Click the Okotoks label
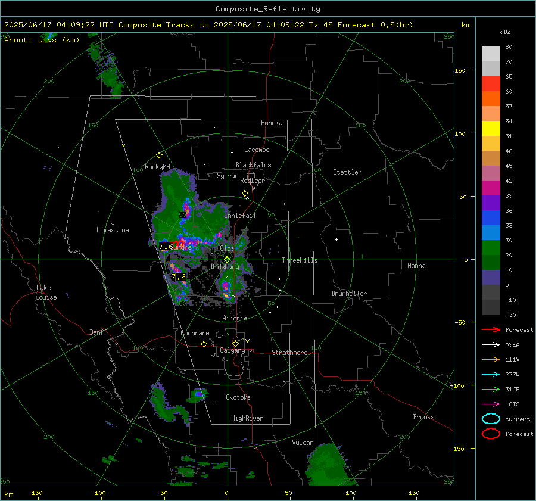The image size is (536, 501). click(x=238, y=397)
